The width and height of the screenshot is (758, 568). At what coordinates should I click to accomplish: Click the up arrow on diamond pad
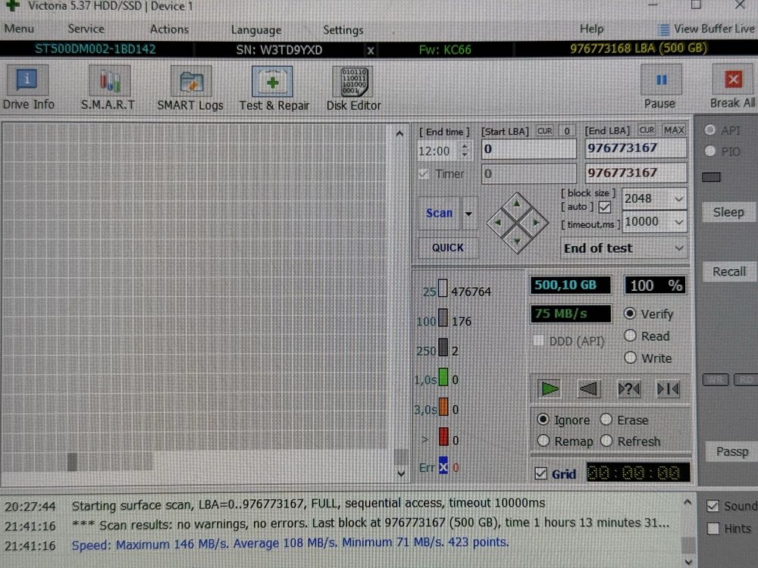517,204
